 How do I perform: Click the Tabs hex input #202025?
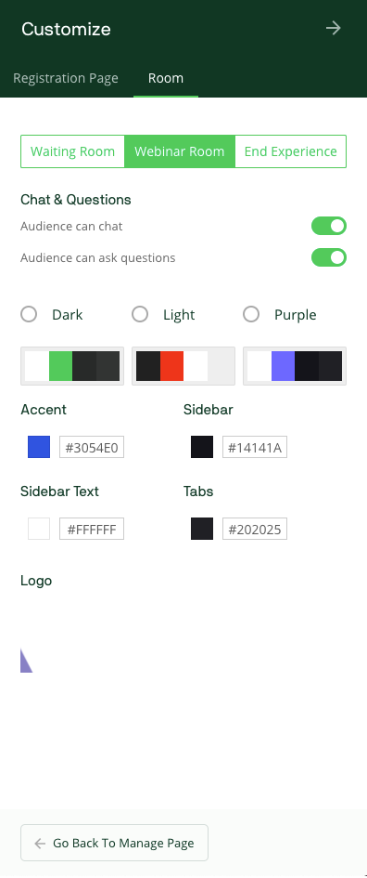pos(255,529)
